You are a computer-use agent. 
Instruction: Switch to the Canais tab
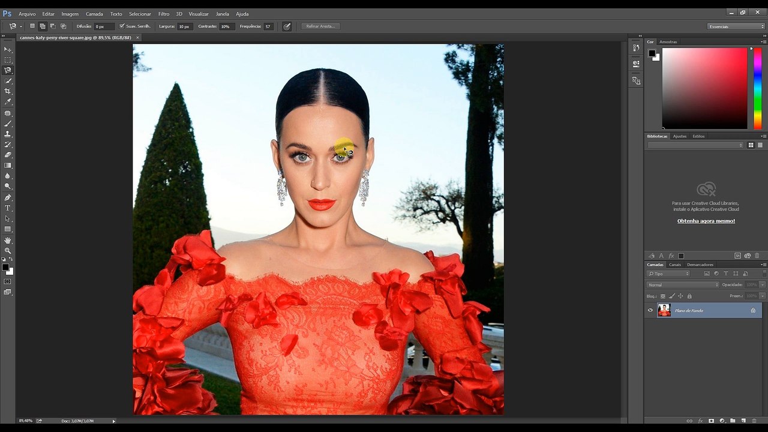[x=675, y=265]
